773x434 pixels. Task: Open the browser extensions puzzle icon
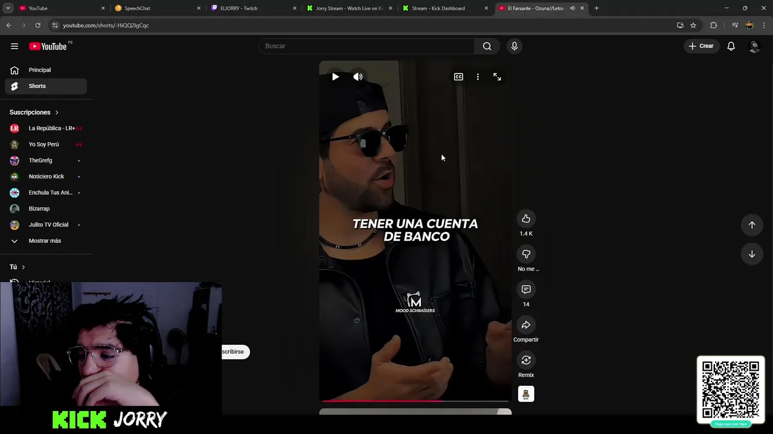(714, 25)
